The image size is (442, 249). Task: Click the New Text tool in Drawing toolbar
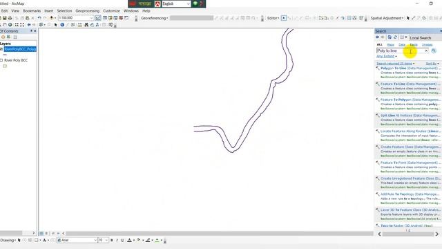pyautogui.click(x=44, y=240)
